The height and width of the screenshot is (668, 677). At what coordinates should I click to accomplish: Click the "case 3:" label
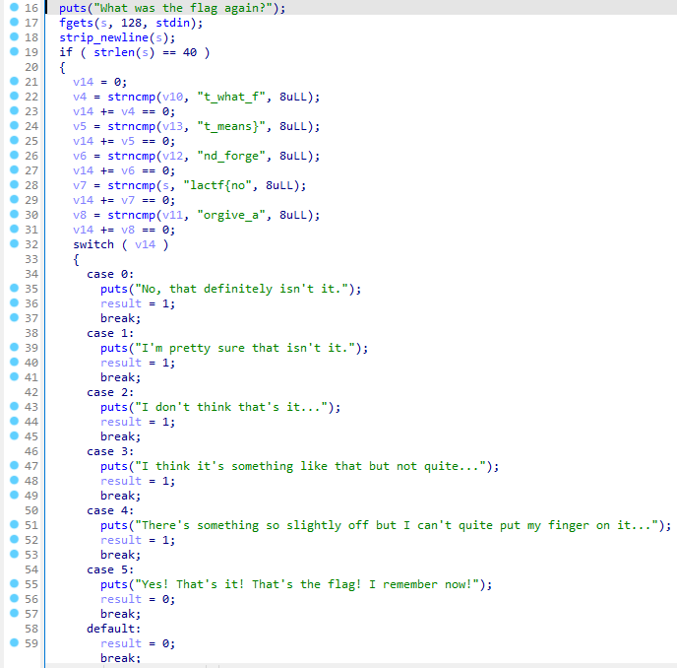coord(110,451)
